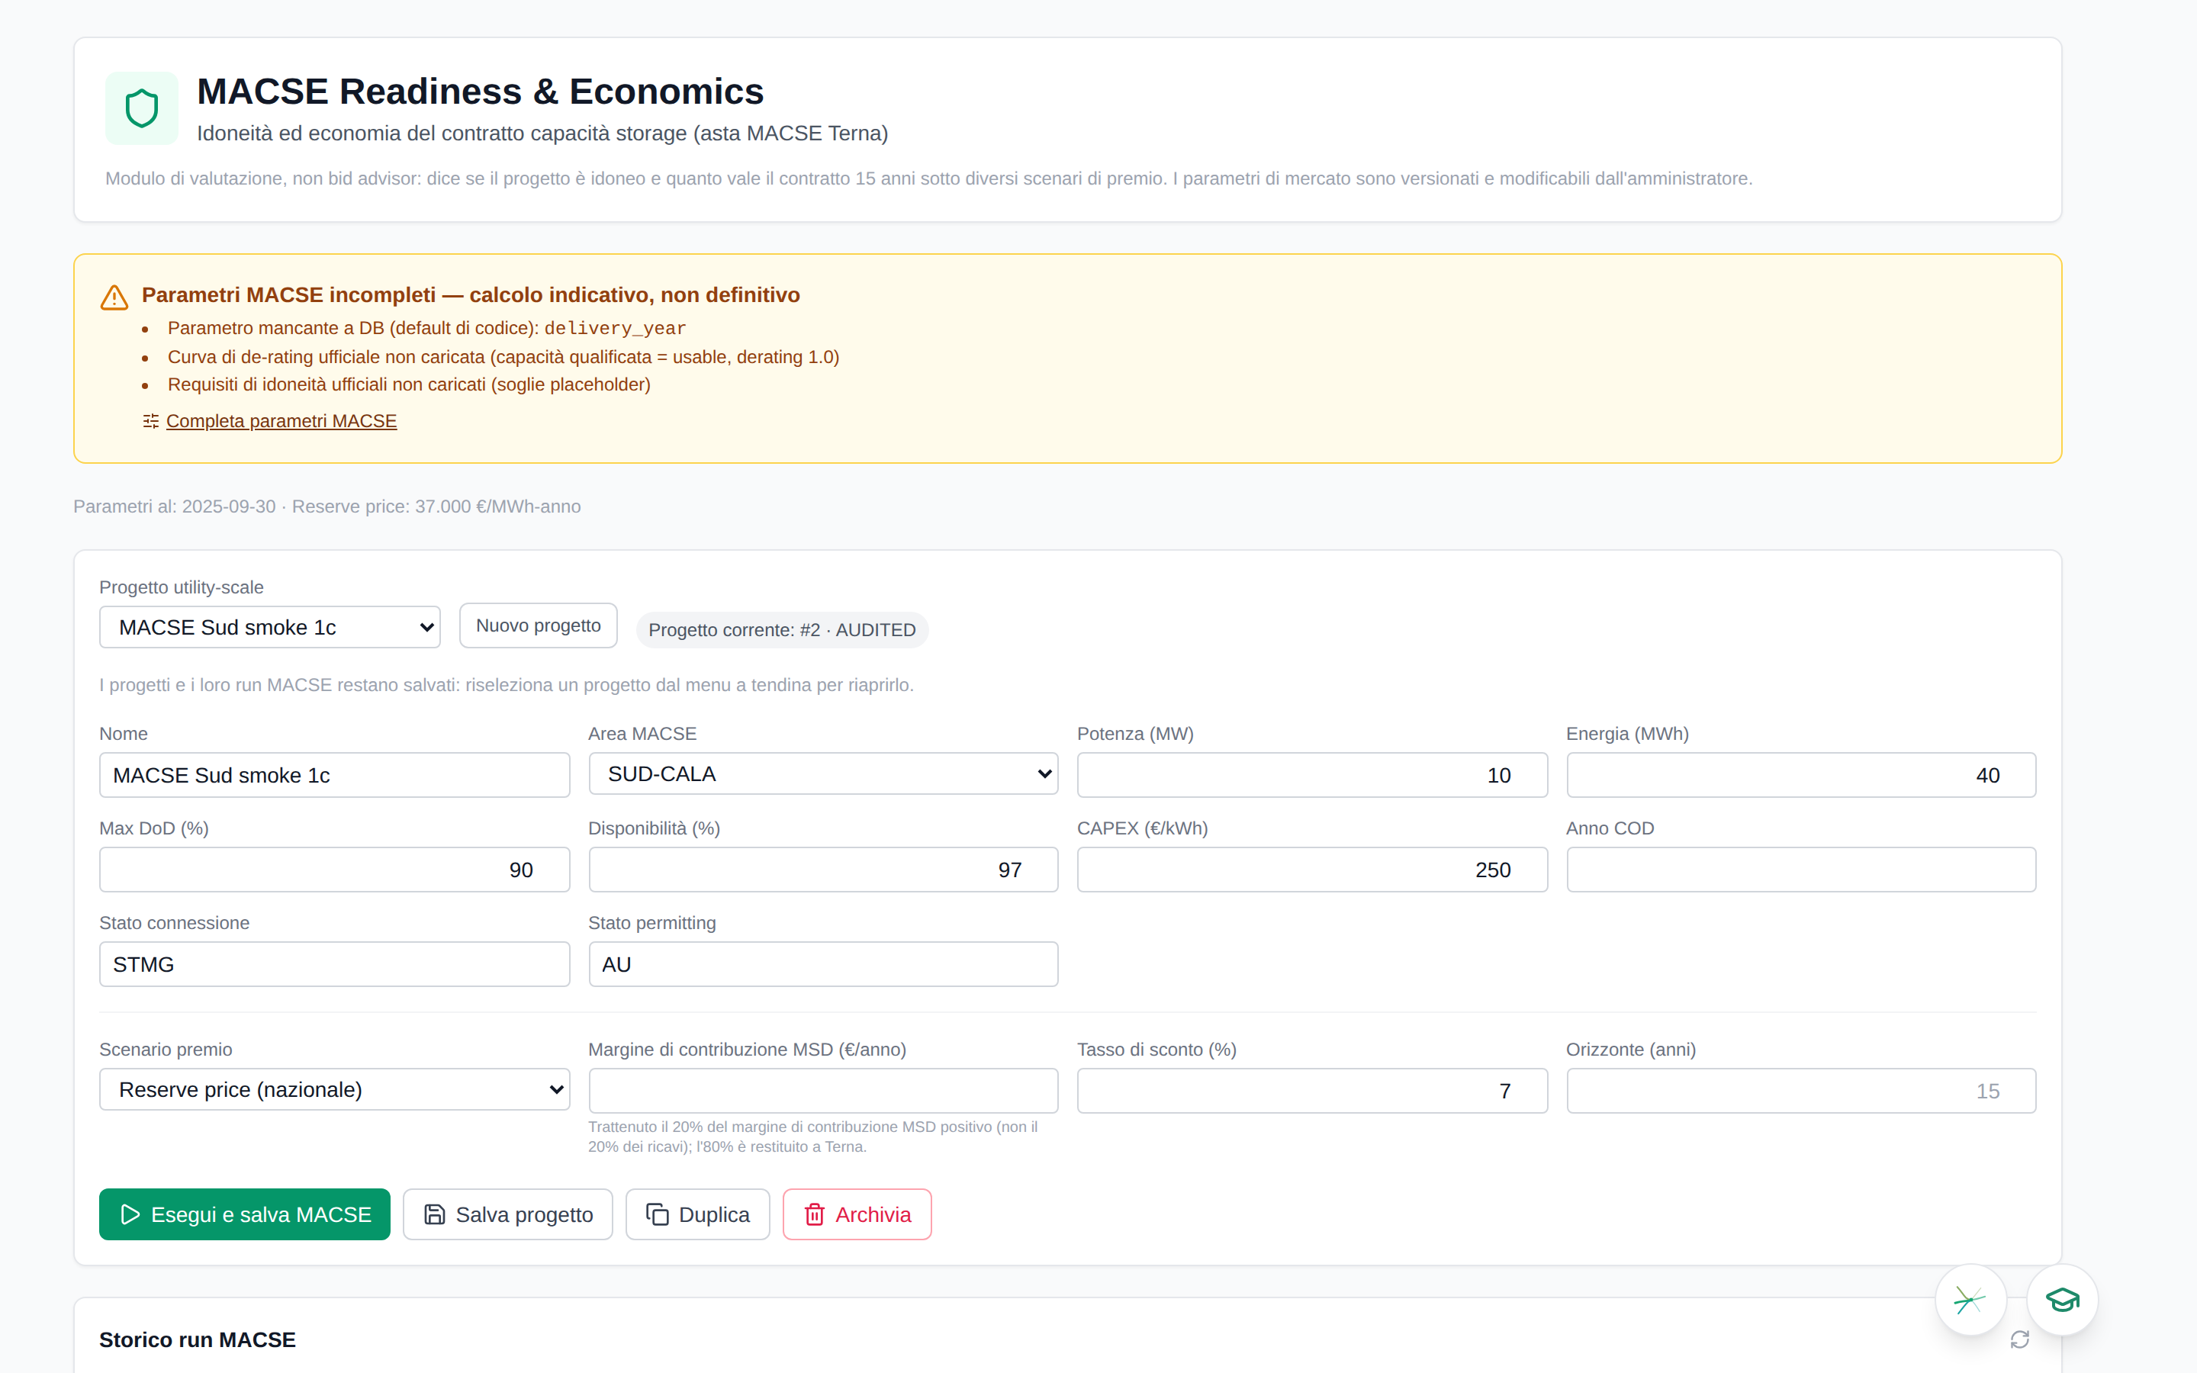
Task: Click the empty Anno COD field
Action: pos(1801,869)
